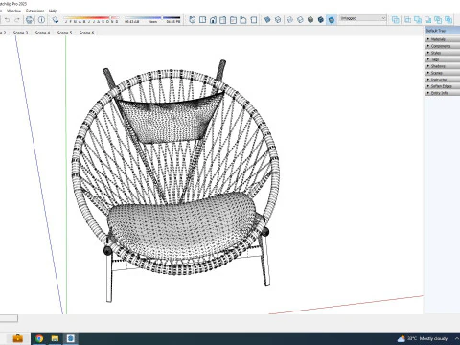Select the Union solid tool
This screenshot has height=345, width=460.
418,20
